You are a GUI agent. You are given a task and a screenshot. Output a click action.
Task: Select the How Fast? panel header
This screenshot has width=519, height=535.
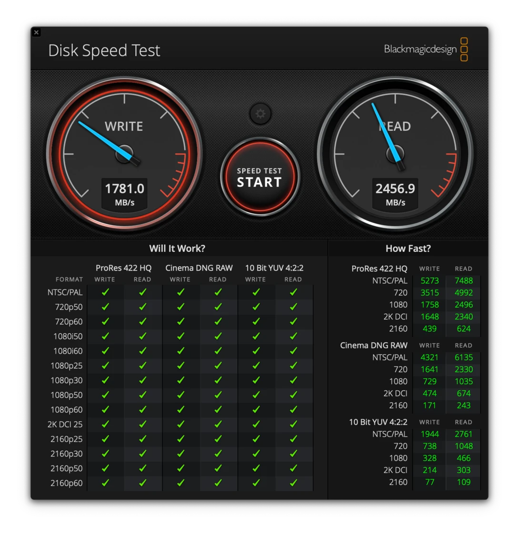point(408,248)
